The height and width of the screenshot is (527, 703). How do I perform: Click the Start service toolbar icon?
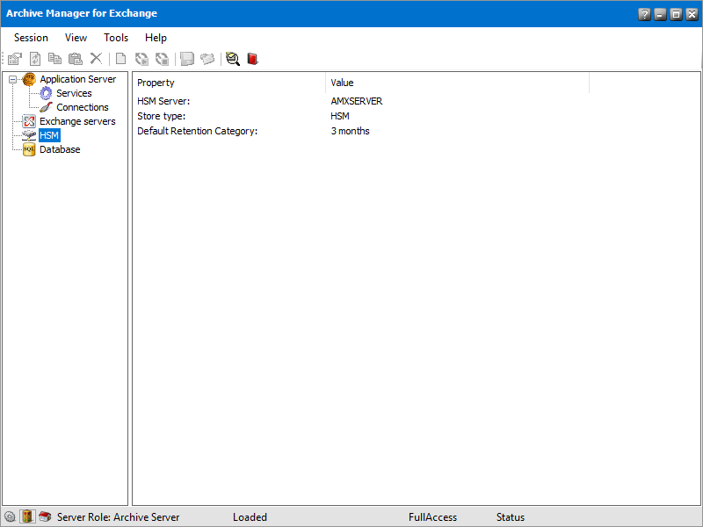pyautogui.click(x=141, y=59)
